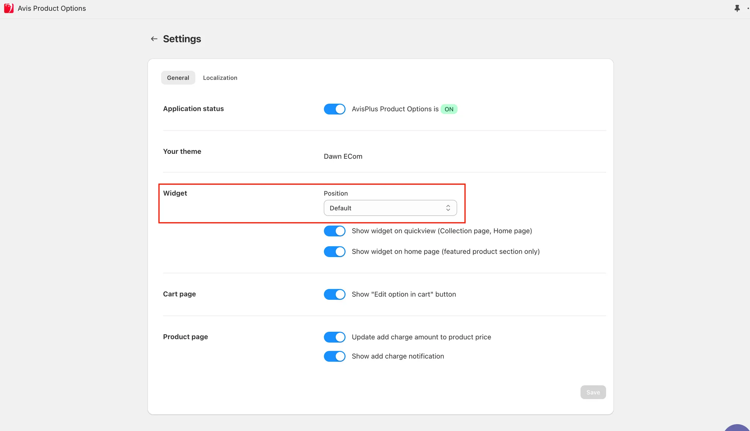Disable Show add charge notification switch
Image resolution: width=750 pixels, height=431 pixels.
point(334,356)
